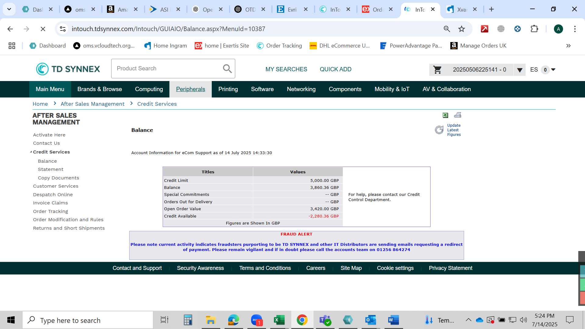Show hidden system tray icons
The width and height of the screenshot is (585, 329).
tap(468, 320)
